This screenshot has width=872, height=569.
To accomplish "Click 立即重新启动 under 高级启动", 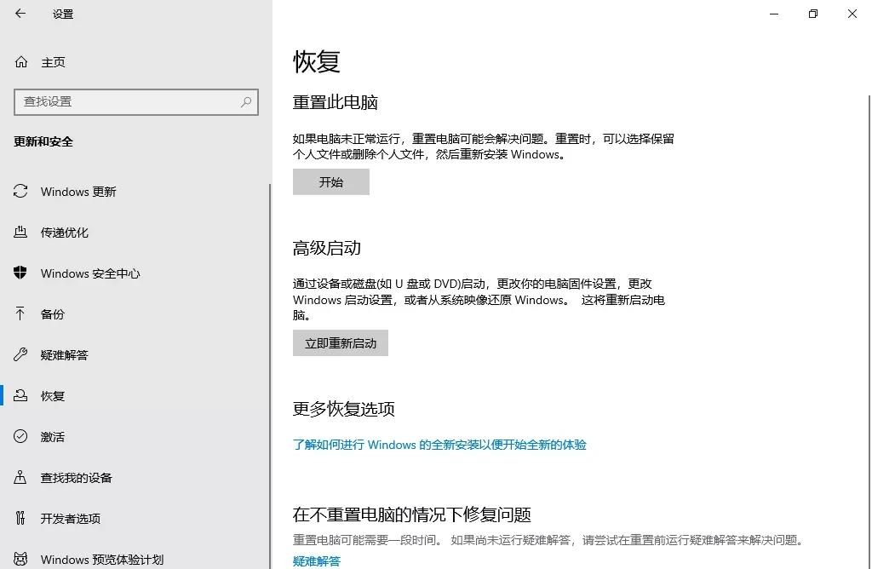I will pyautogui.click(x=340, y=342).
